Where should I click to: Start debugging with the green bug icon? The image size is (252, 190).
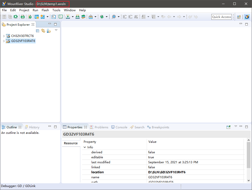click(x=102, y=17)
